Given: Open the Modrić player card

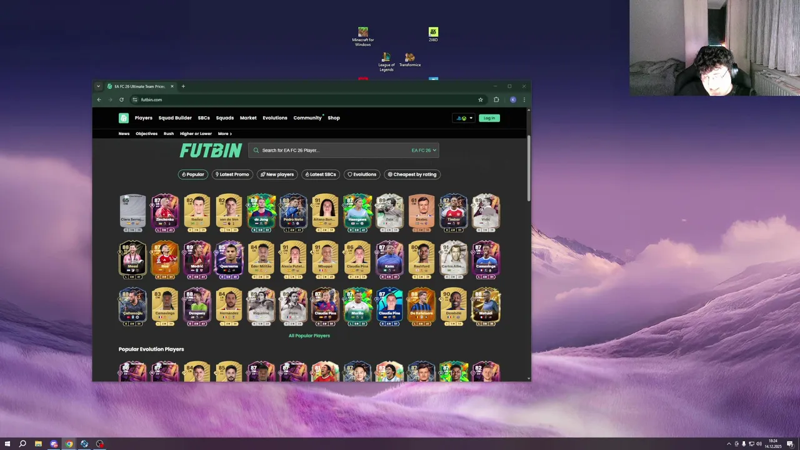Looking at the screenshot, I should click(x=197, y=259).
